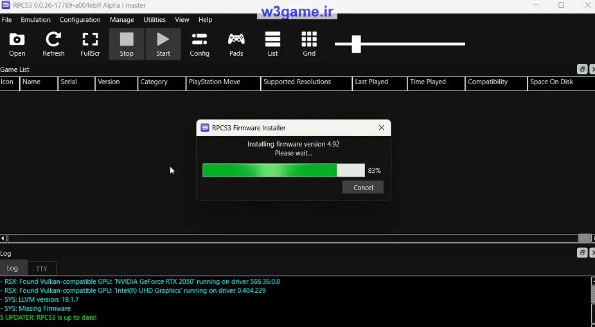Switch to List view icon
The height and width of the screenshot is (327, 595).
273,44
